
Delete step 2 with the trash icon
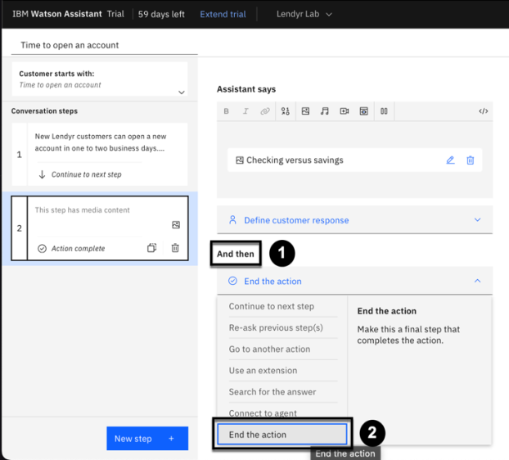175,248
